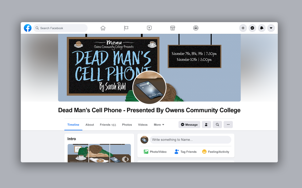Click the Create plus button
This screenshot has width=302, height=188.
coord(243,28)
